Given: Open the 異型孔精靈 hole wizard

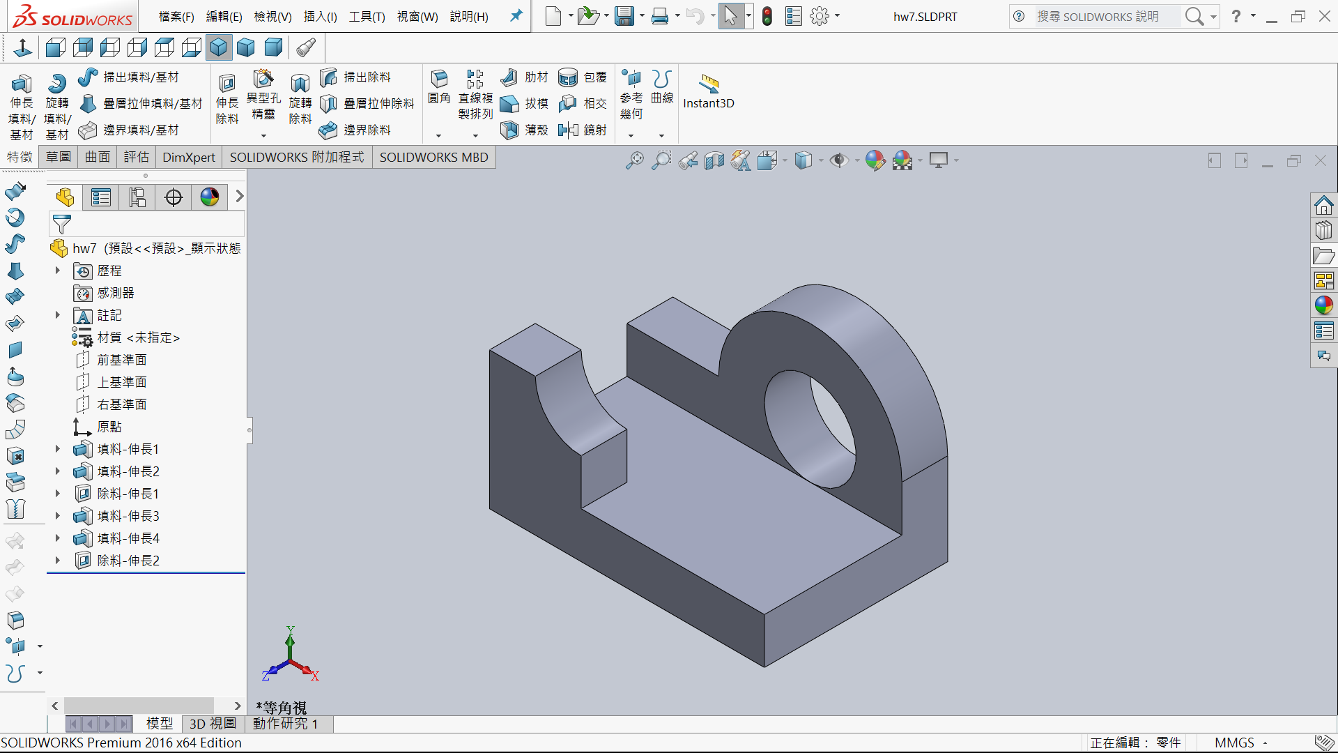Looking at the screenshot, I should [x=263, y=79].
